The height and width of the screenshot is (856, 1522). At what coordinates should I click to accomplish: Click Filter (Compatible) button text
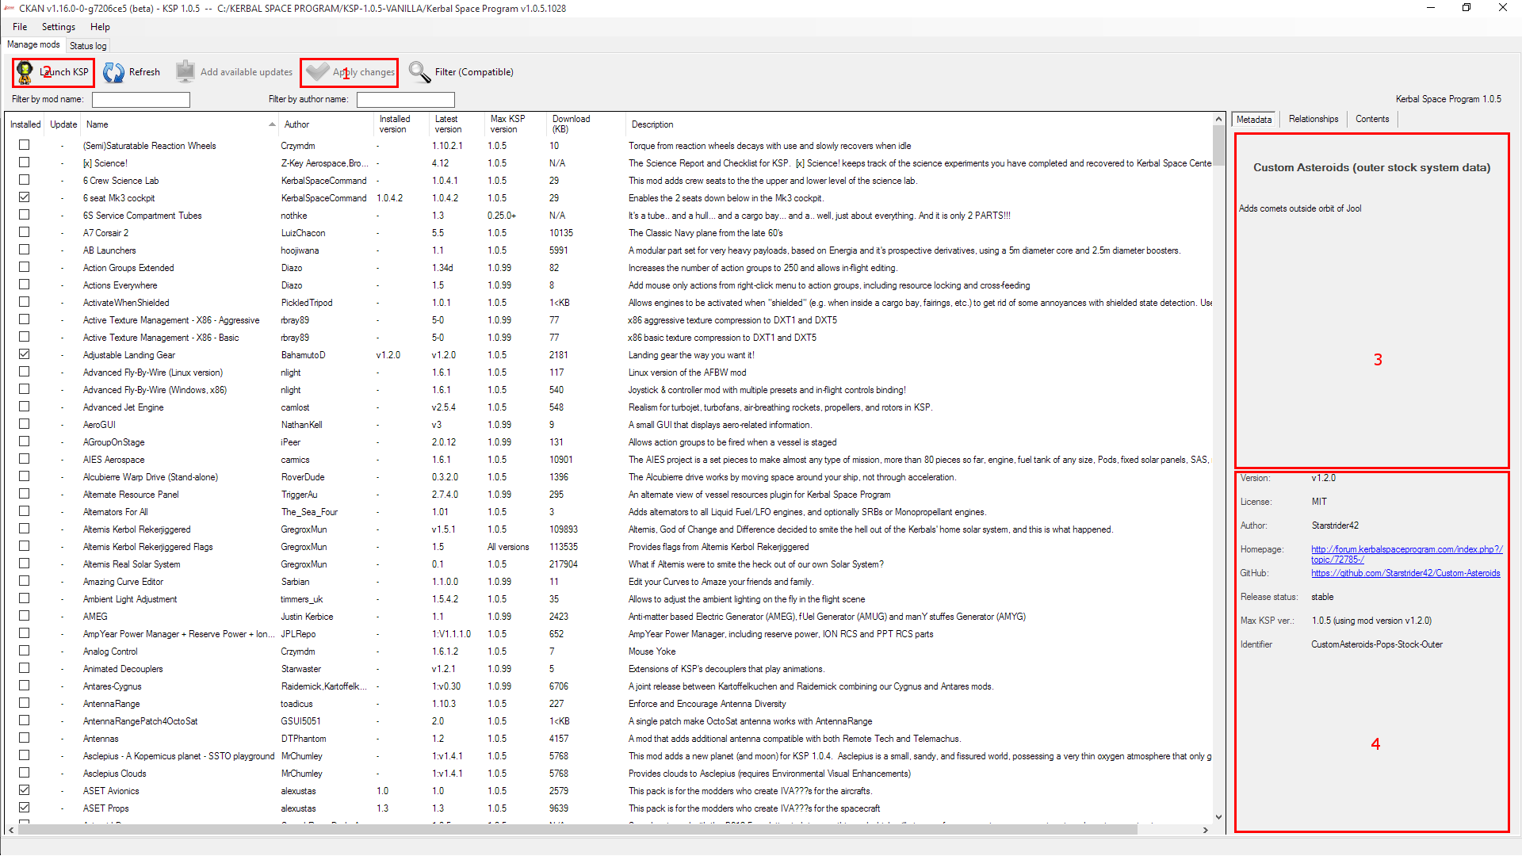point(474,72)
